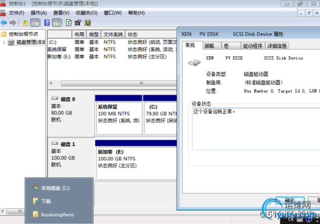Screen dimensions: 320x224
Task: Click the blue Back arrow in toolbar
Action: pyautogui.click(x=4, y=23)
